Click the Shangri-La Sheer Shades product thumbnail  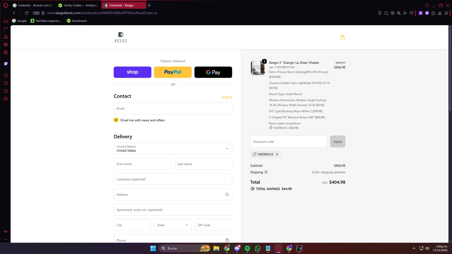258,68
